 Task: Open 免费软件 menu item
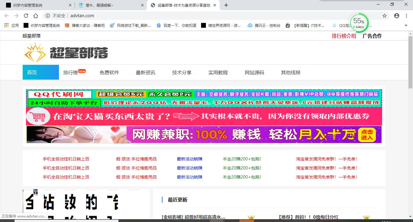(109, 72)
